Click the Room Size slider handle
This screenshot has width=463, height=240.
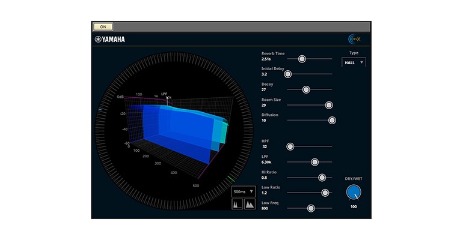[x=329, y=105]
